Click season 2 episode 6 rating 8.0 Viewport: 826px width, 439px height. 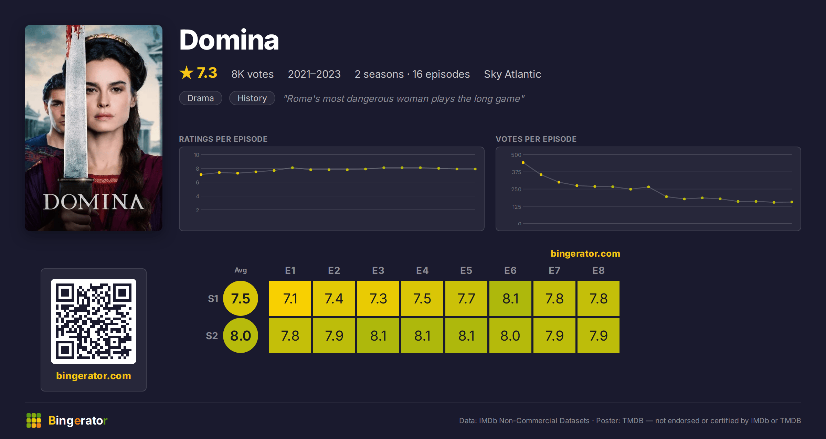coord(510,335)
